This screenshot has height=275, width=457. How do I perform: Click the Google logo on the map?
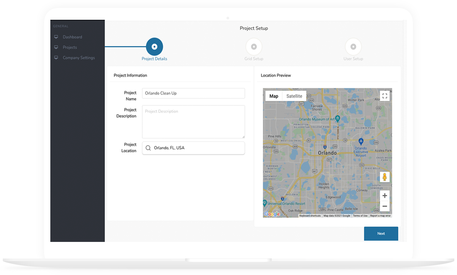(272, 214)
